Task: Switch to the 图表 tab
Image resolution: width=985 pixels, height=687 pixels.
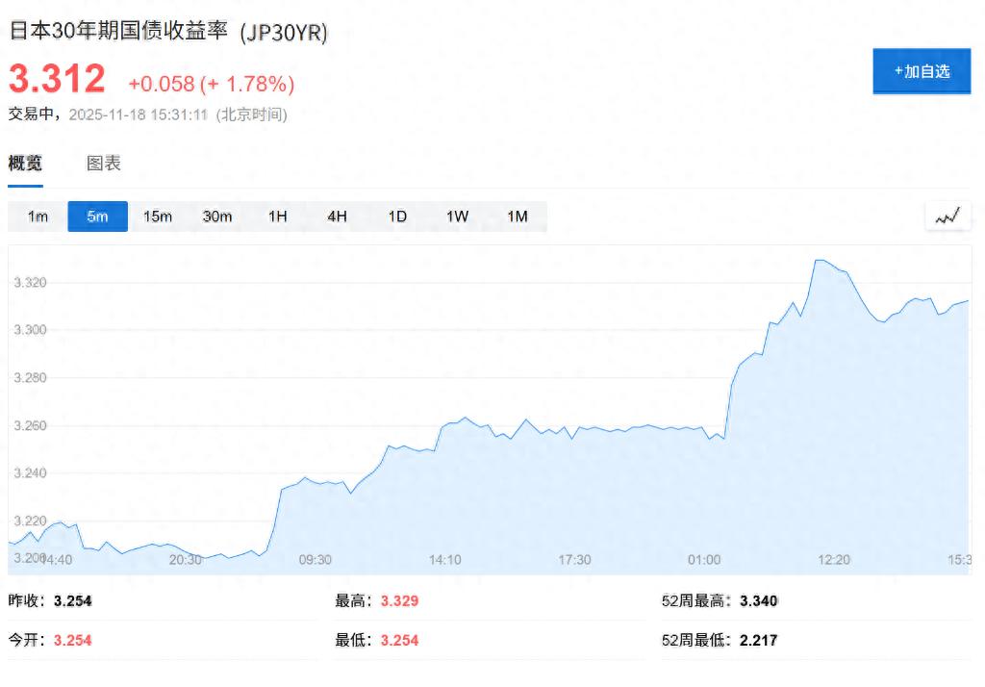Action: (101, 163)
